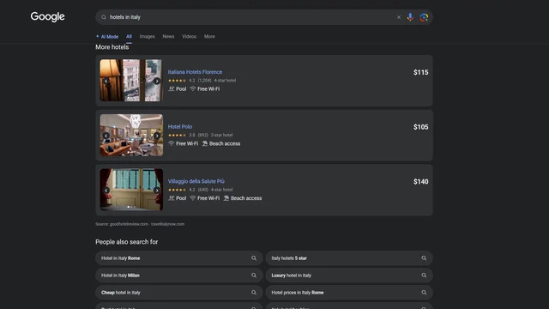549x309 pixels.
Task: Search for Italy hotels 5 star suggestion
Action: pos(349,258)
